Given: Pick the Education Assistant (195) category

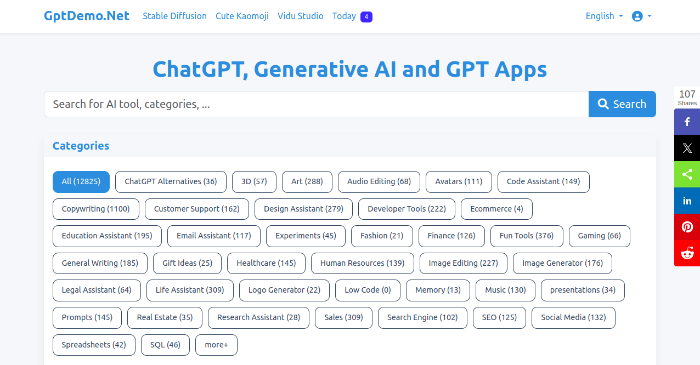Looking at the screenshot, I should pos(107,236).
